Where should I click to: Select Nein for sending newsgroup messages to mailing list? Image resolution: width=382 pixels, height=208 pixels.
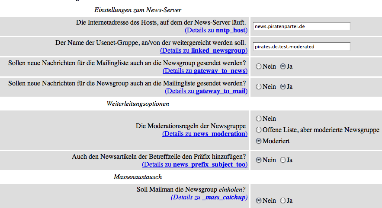click(x=259, y=87)
